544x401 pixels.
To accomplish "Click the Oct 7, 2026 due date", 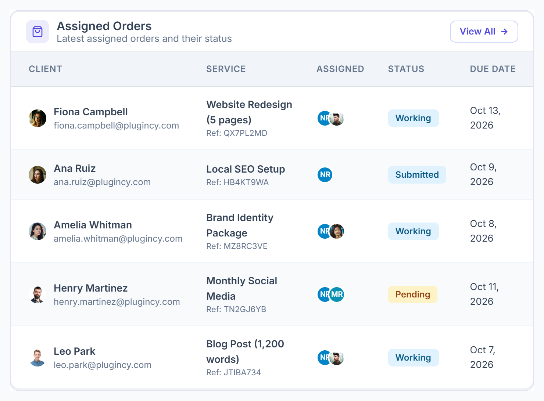I will coord(483,357).
